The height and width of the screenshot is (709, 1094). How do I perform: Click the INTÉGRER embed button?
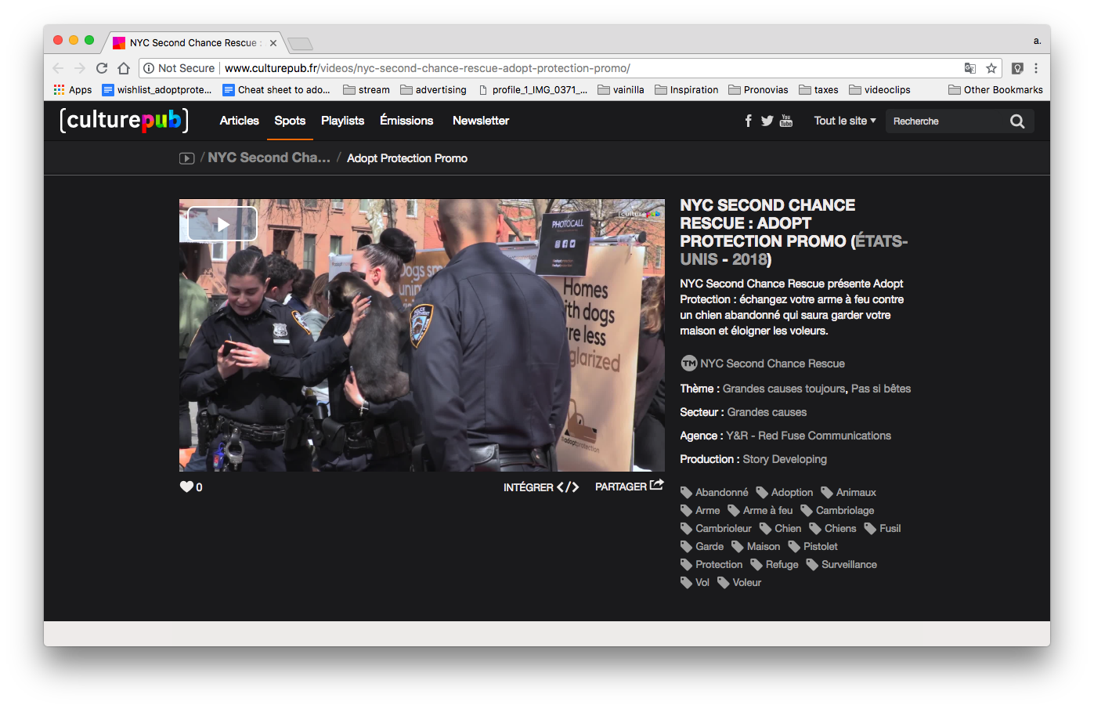pyautogui.click(x=541, y=487)
